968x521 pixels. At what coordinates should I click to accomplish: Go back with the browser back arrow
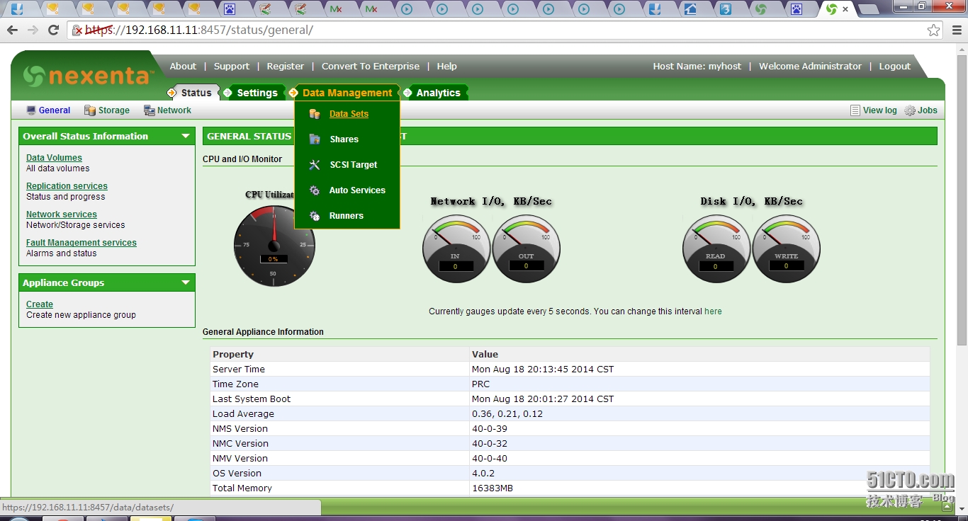pos(12,30)
